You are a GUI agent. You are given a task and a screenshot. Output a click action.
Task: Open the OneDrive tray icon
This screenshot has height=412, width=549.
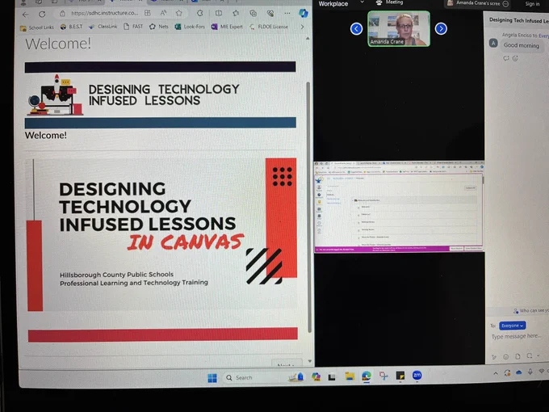click(x=519, y=372)
